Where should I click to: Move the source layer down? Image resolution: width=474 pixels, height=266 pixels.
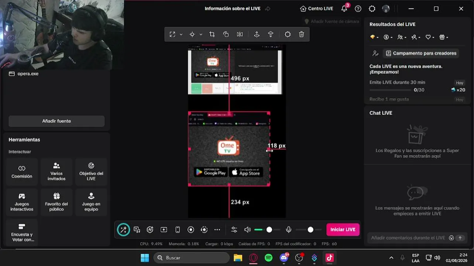pyautogui.click(x=271, y=34)
